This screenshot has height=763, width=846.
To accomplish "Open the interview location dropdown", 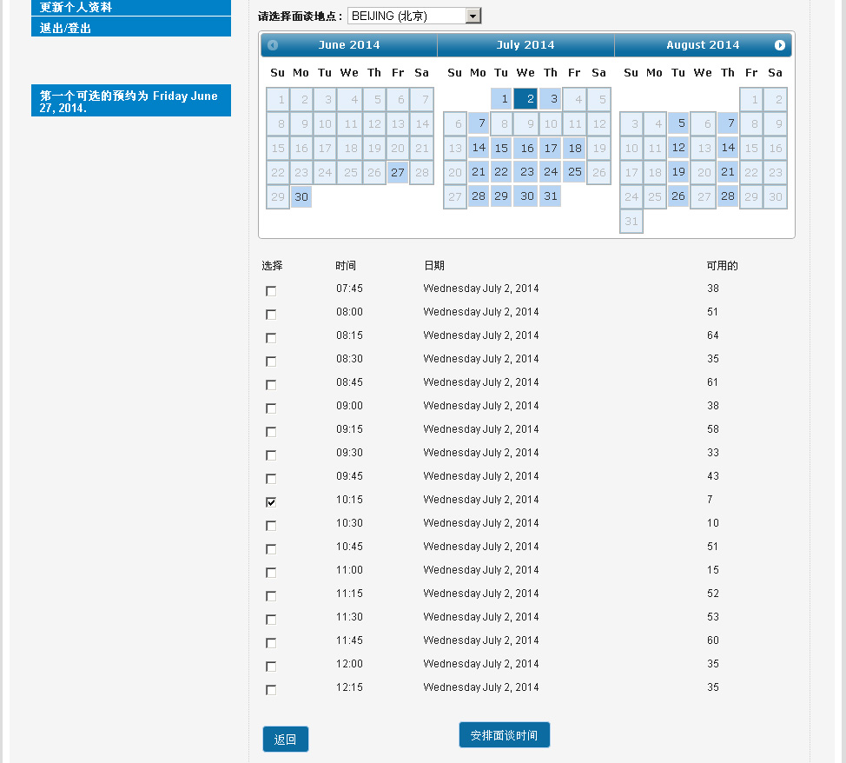I will (473, 17).
